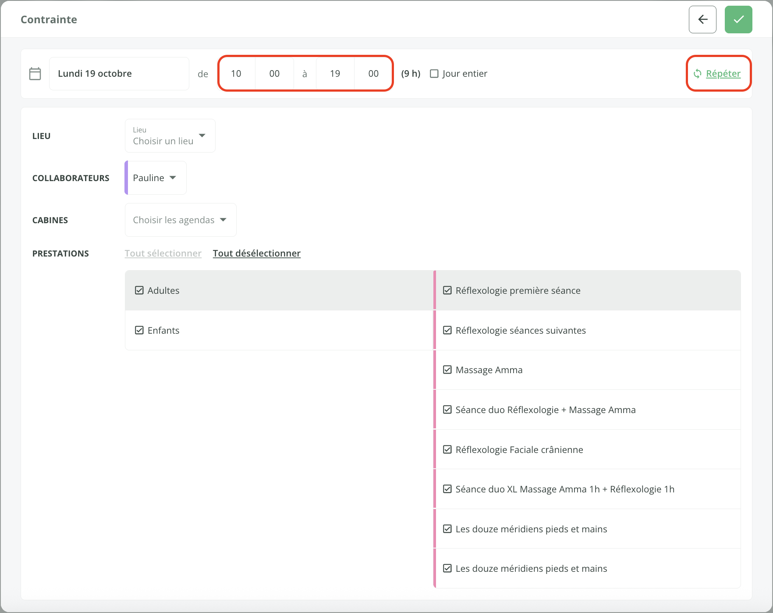Uncheck Réflexologie première séance
This screenshot has height=613, width=773.
coord(447,290)
